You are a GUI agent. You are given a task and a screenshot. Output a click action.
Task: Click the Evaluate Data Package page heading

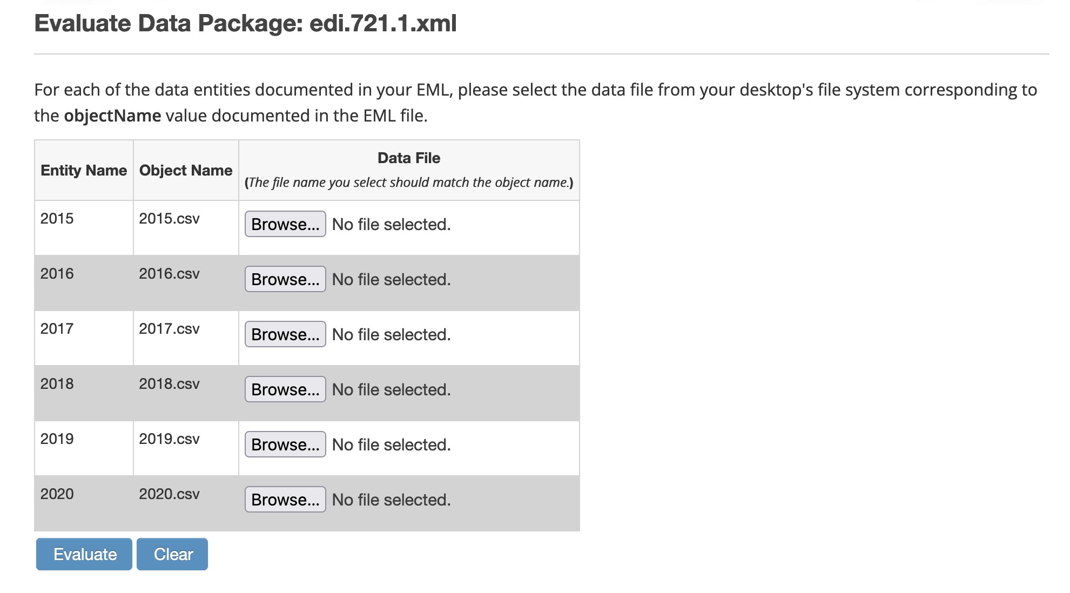246,24
